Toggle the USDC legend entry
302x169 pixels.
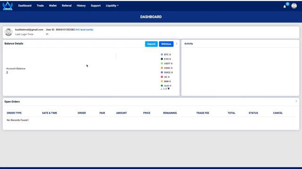[167, 68]
